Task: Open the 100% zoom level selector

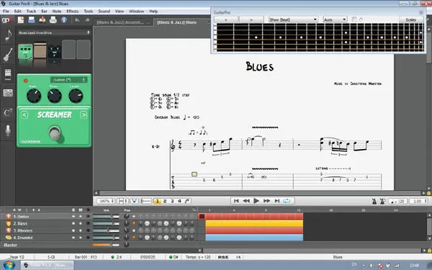Action: coord(106,201)
